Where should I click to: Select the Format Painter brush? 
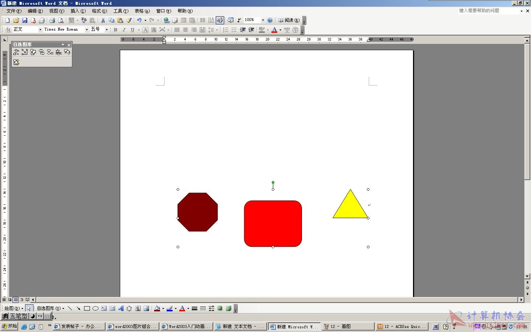(129, 20)
